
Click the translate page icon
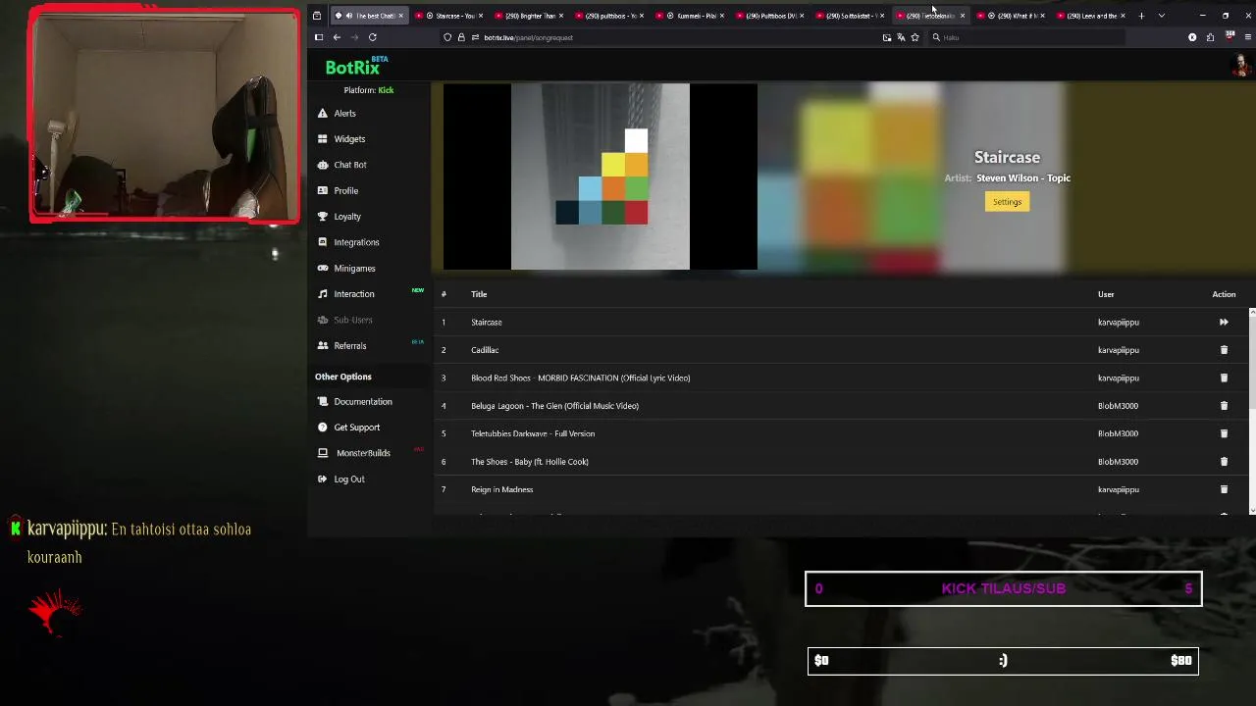pos(901,37)
